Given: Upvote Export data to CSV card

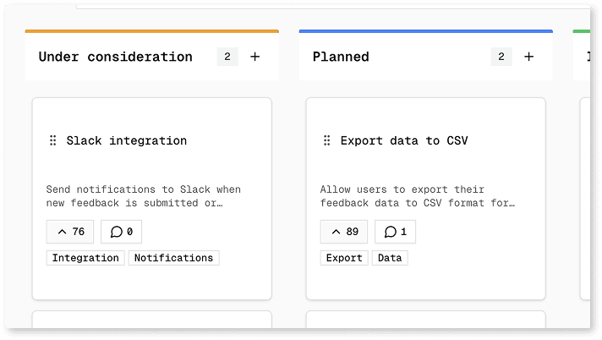Looking at the screenshot, I should coord(344,232).
